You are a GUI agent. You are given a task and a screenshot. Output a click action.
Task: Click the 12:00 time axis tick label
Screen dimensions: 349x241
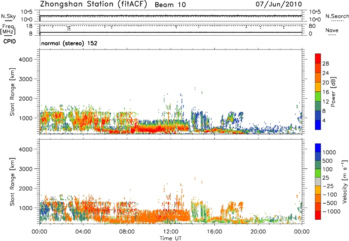point(171,232)
